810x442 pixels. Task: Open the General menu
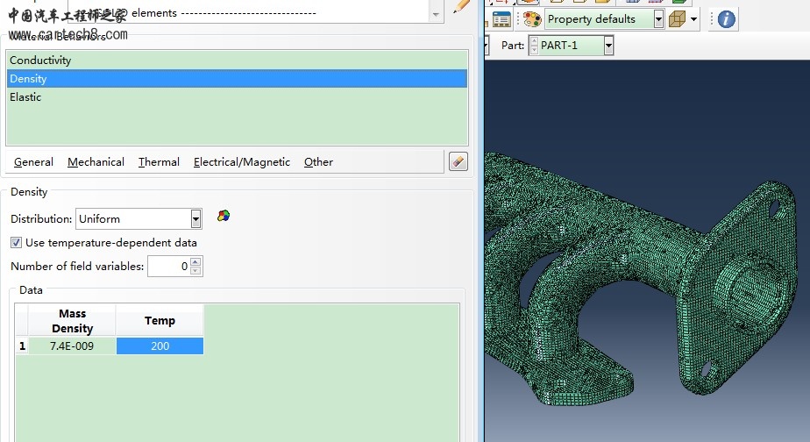tap(33, 162)
